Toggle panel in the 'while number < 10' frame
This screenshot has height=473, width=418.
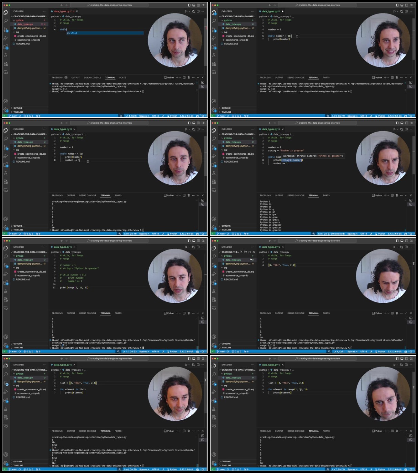tap(401, 5)
